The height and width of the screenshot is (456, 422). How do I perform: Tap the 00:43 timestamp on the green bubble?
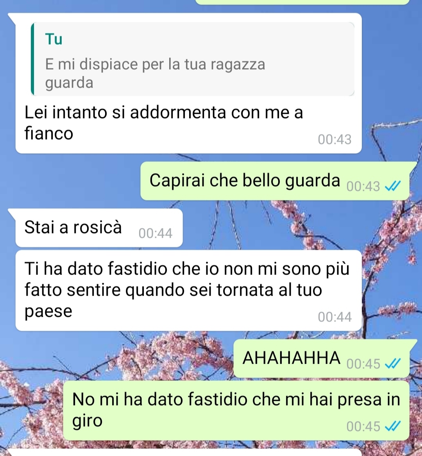(x=363, y=187)
